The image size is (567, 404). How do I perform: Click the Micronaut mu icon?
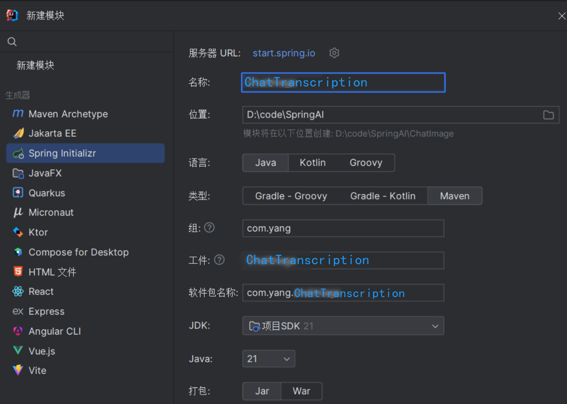coord(18,212)
